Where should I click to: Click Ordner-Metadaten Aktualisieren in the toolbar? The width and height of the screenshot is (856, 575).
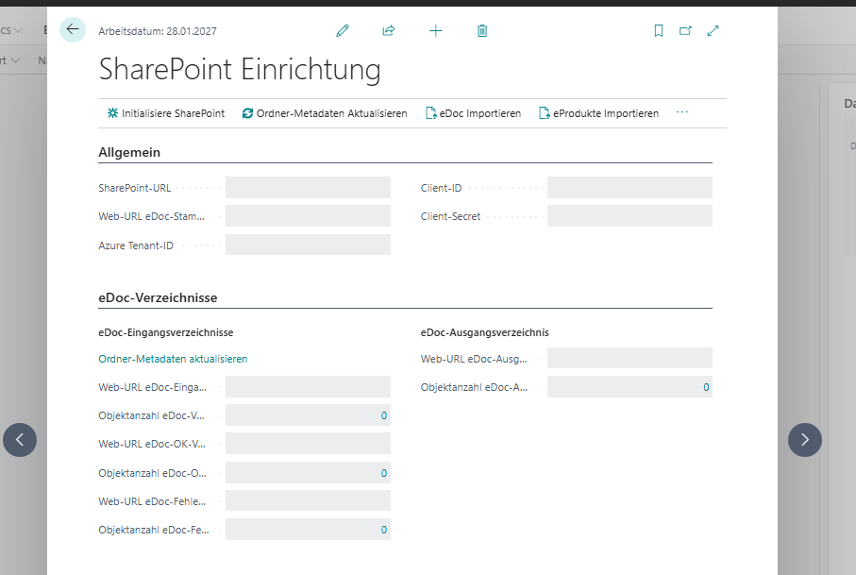pos(326,112)
